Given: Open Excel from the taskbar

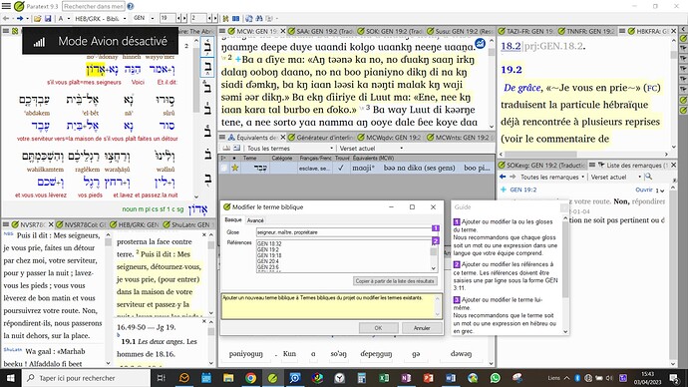Looking at the screenshot, I should coord(384,378).
